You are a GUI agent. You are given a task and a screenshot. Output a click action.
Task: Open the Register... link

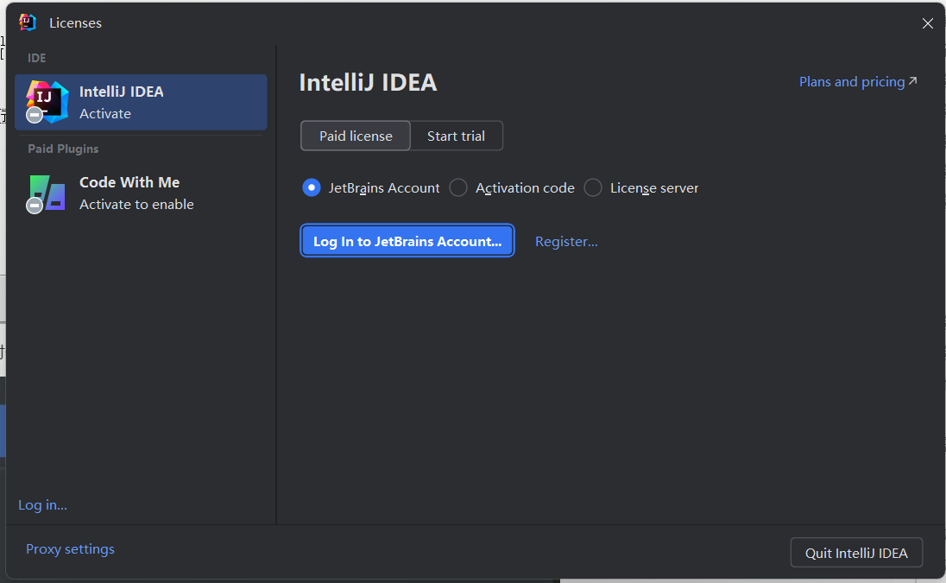pyautogui.click(x=566, y=241)
